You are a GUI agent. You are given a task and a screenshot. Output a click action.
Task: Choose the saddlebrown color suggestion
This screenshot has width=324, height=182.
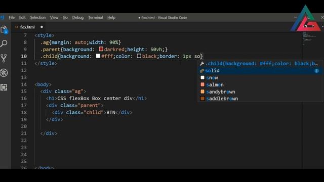[x=260, y=99]
